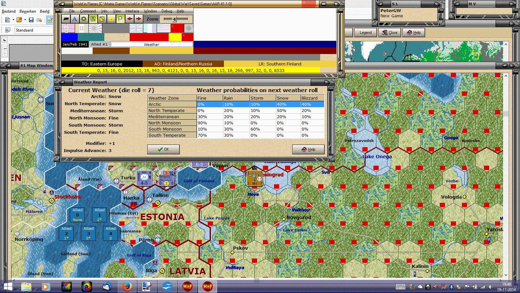Click the on-screen keyboard tray icon
The image size is (520, 293).
point(400,286)
